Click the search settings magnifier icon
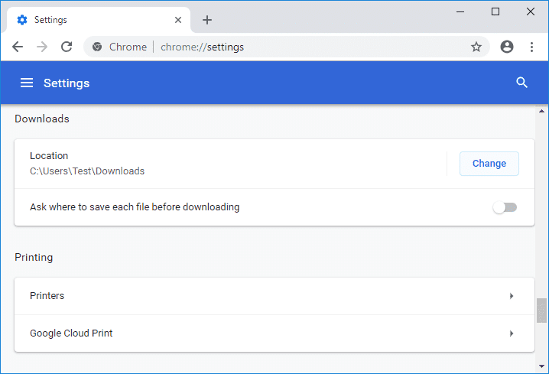Image resolution: width=549 pixels, height=374 pixels. [522, 83]
